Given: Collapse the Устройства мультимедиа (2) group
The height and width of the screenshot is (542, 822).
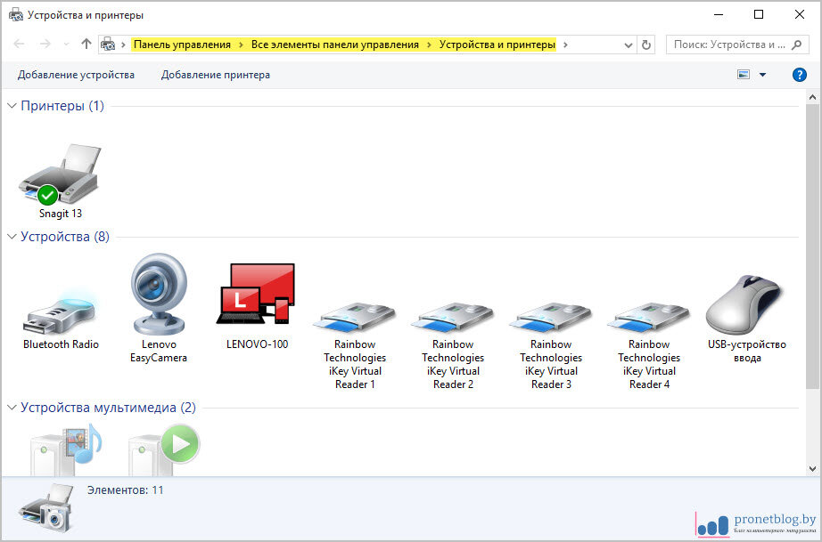Looking at the screenshot, I should 12,407.
